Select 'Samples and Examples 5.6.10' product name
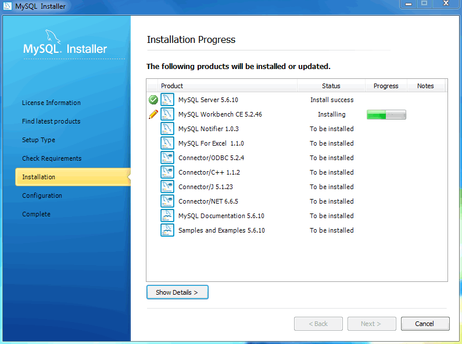Image resolution: width=462 pixels, height=344 pixels. coord(221,230)
